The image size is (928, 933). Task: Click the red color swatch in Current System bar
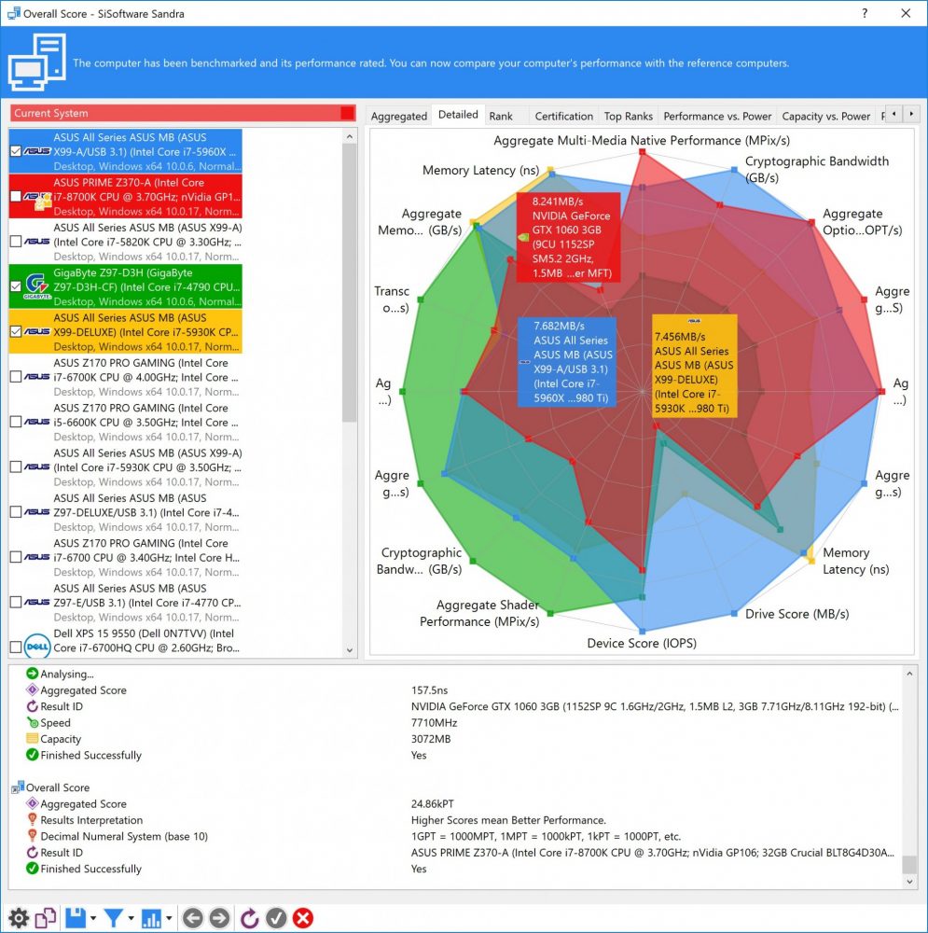click(347, 113)
